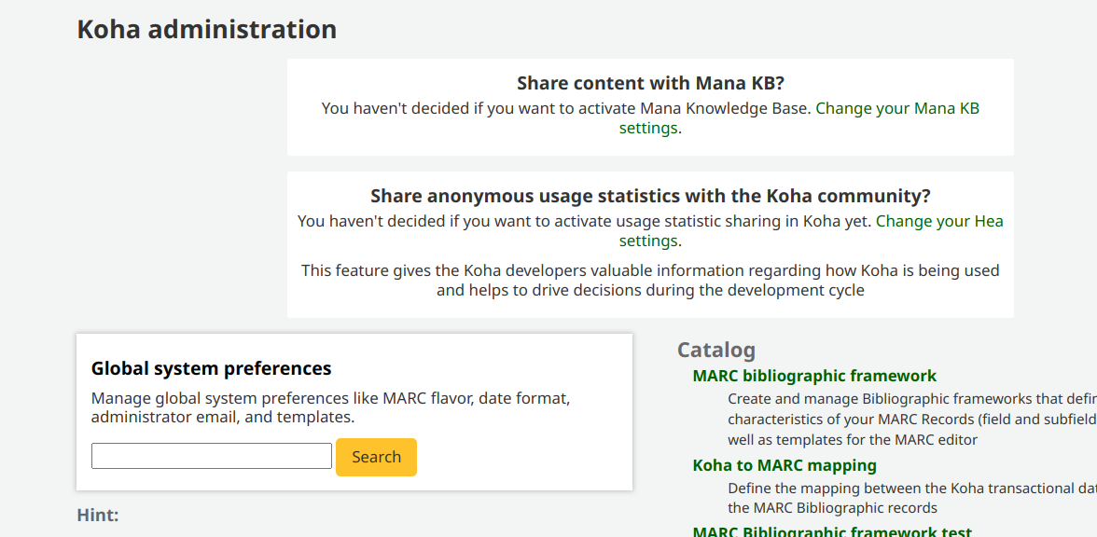Click the paragraph about Koha developers' valuable information

tap(650, 281)
